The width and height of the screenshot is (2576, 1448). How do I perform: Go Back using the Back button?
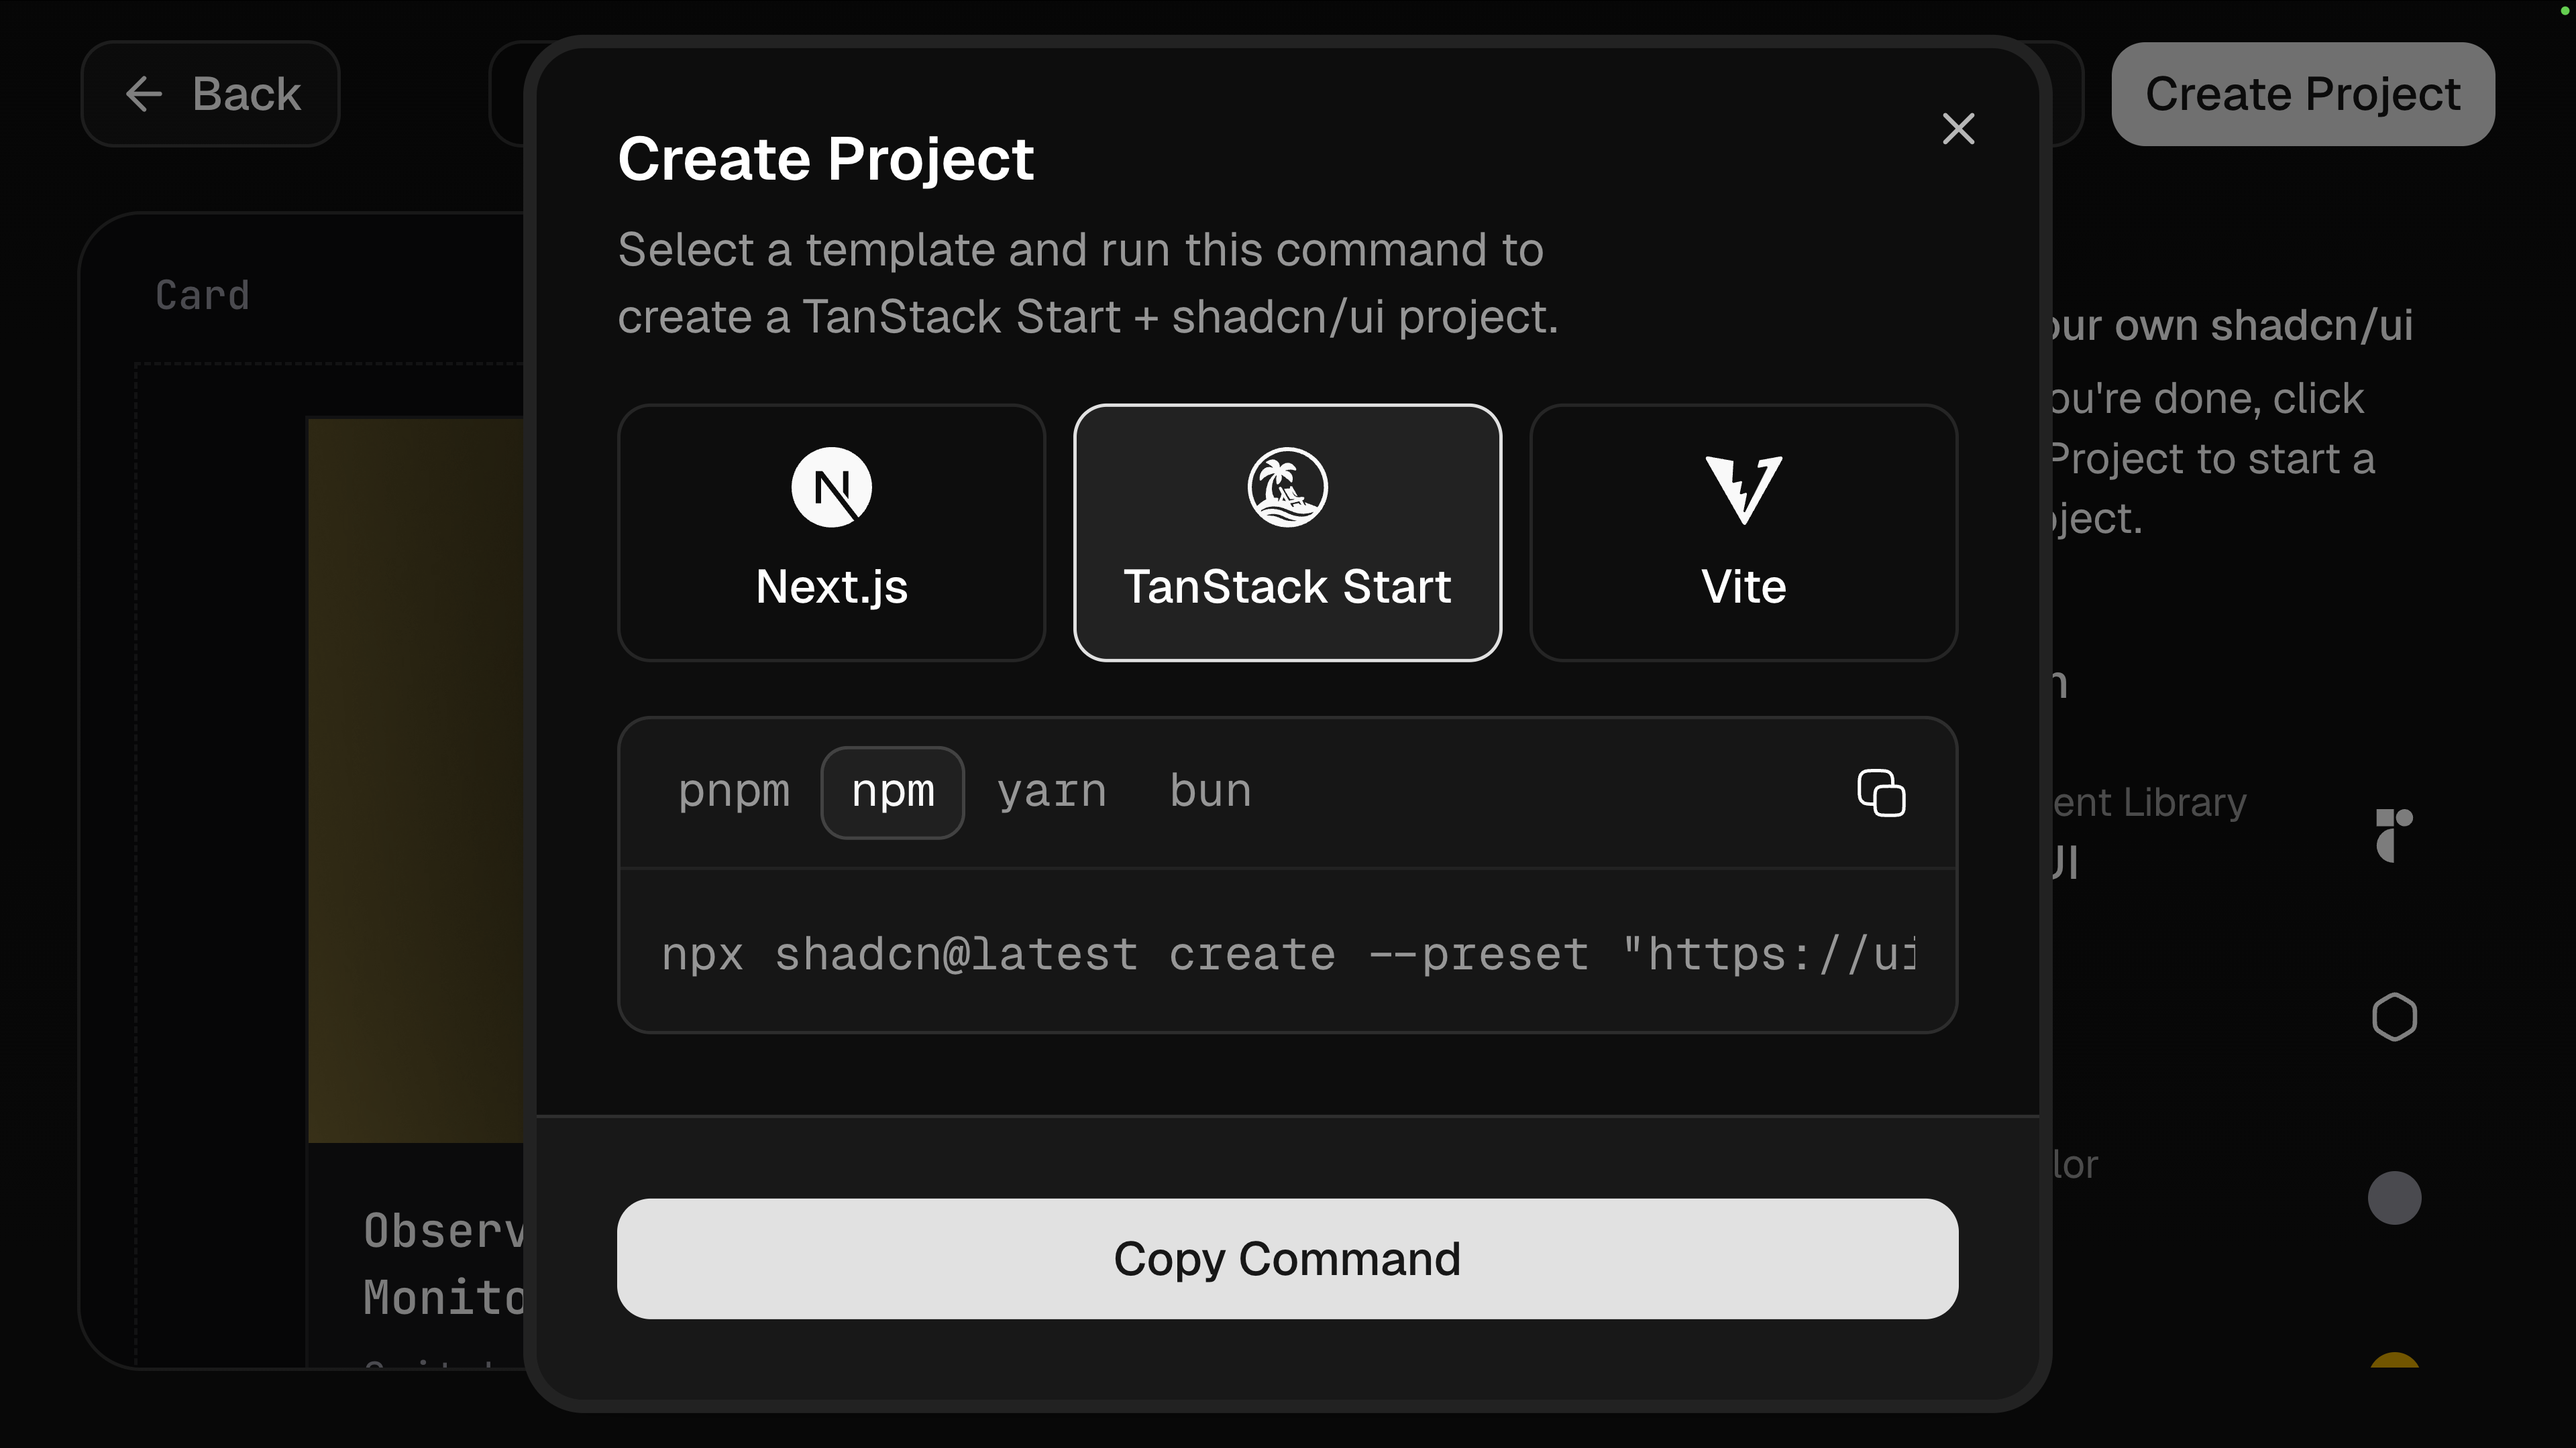pos(210,95)
